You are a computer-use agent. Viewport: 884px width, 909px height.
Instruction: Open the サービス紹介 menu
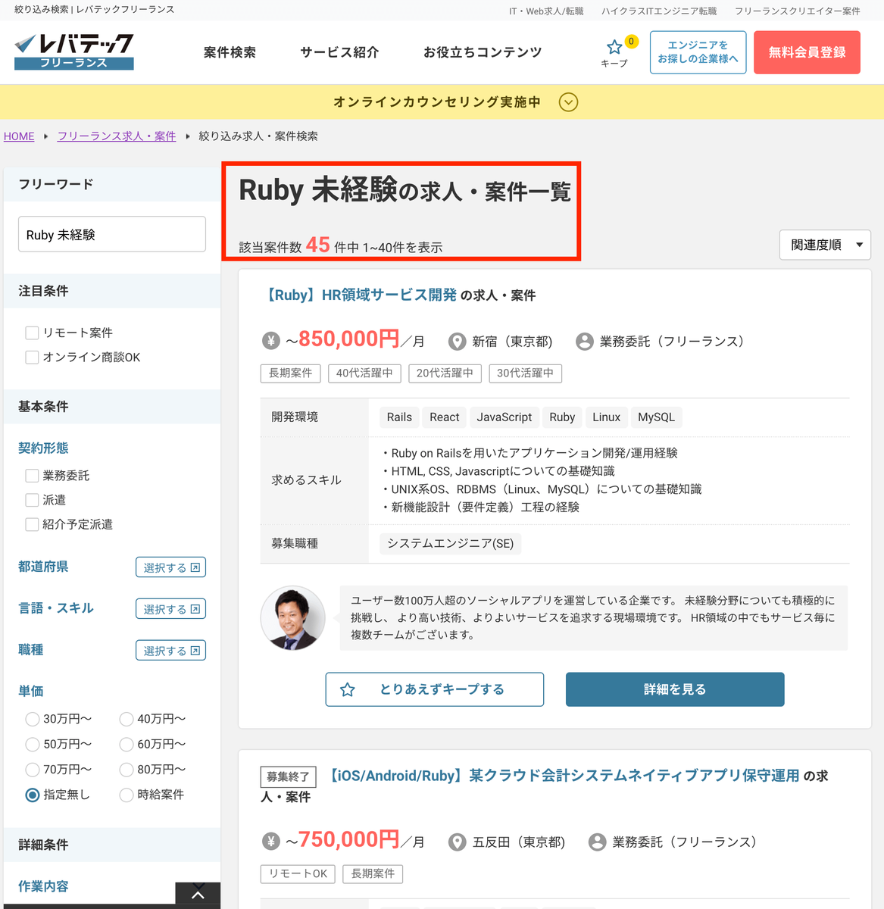[x=339, y=52]
